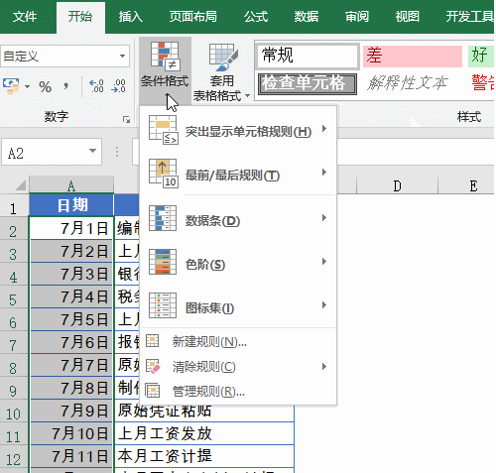This screenshot has width=496, height=473.
Task: Click the Clear Rules eraser icon
Action: [153, 366]
